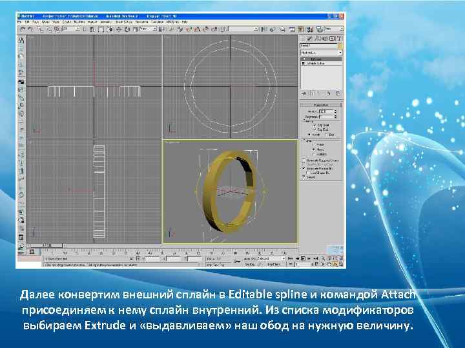
Task: Click the Redo arrow in the main toolbar
Action: [30, 29]
